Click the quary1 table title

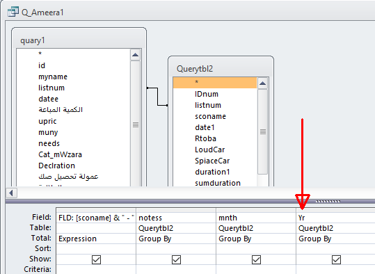pos(33,40)
